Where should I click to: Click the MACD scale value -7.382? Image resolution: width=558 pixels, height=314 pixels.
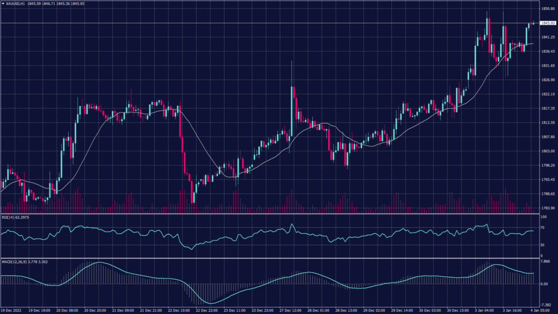545,305
